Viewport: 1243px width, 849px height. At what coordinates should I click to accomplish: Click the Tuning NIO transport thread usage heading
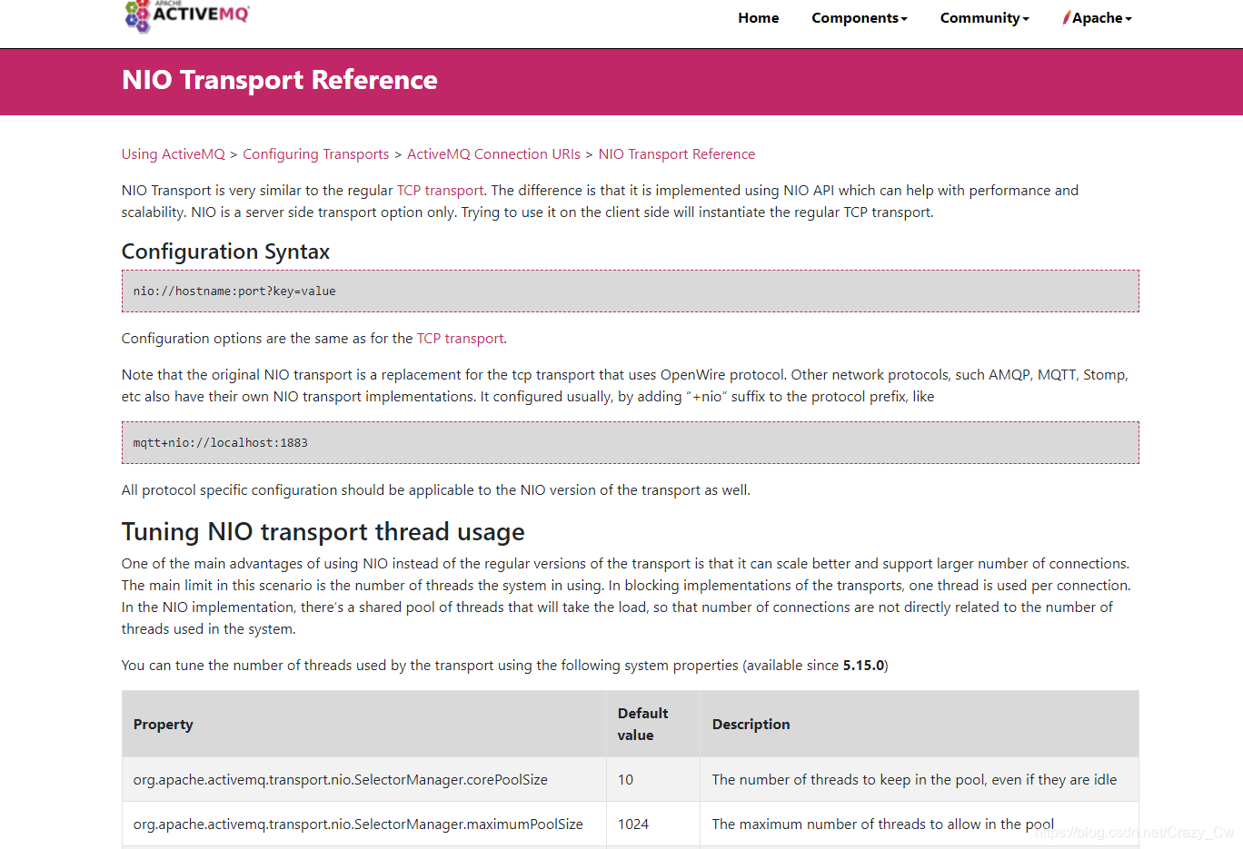point(323,531)
